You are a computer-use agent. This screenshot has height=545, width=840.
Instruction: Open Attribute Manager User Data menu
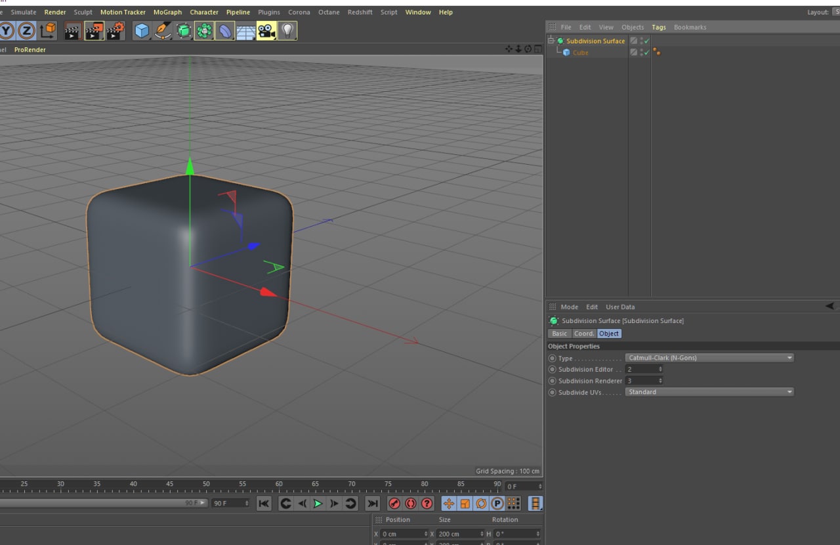[x=620, y=307]
